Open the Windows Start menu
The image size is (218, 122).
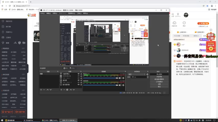point(2,120)
